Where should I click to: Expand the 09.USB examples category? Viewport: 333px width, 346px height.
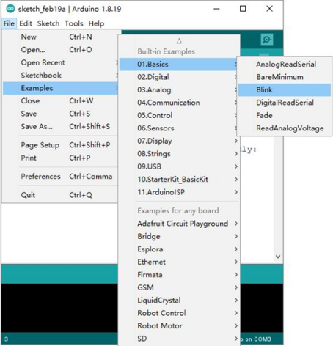(x=179, y=166)
